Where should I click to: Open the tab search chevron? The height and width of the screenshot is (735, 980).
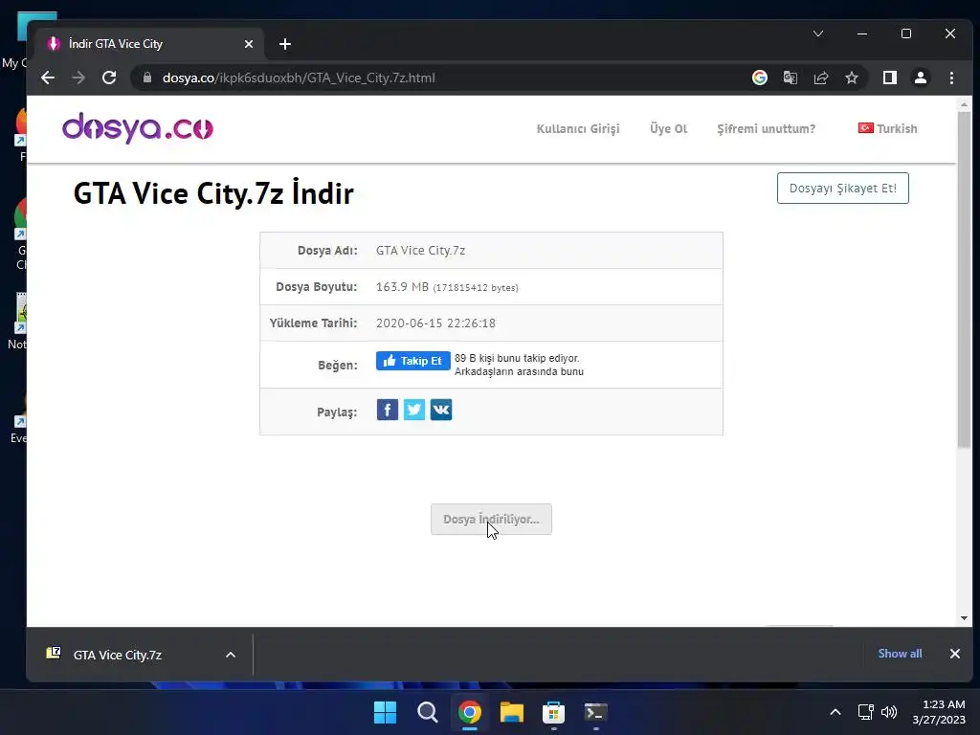[818, 33]
